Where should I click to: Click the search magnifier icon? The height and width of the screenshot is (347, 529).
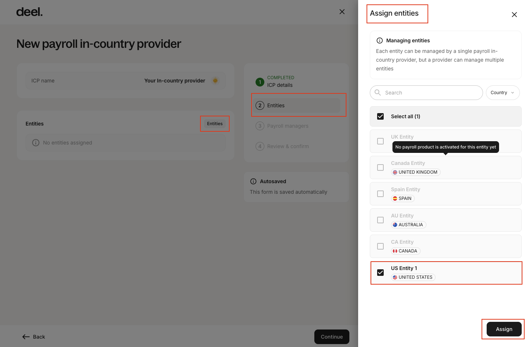[x=378, y=93]
